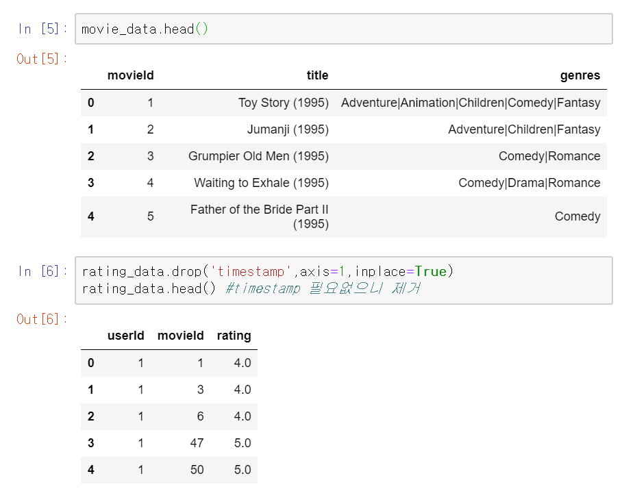Viewport: 622px width, 489px height.
Task: Click the inplace=True argument in code
Action: [x=401, y=272]
